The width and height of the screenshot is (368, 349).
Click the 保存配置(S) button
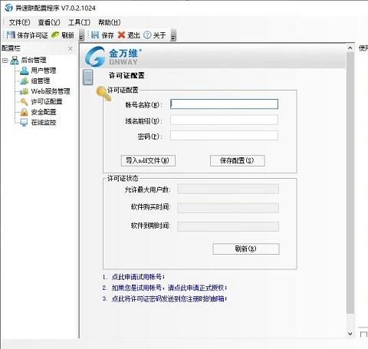click(237, 160)
